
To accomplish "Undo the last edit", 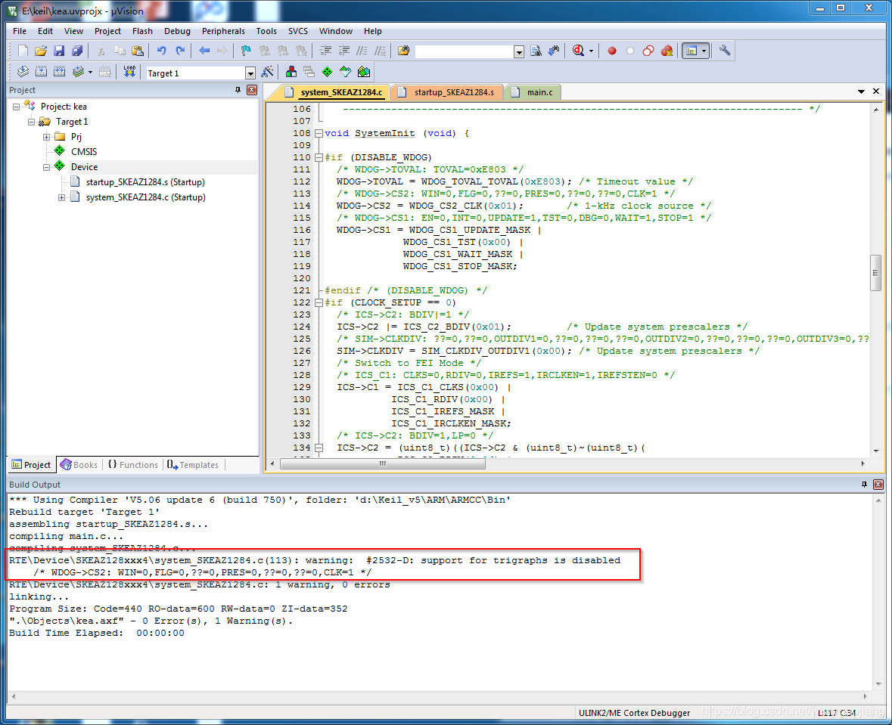I will [162, 51].
